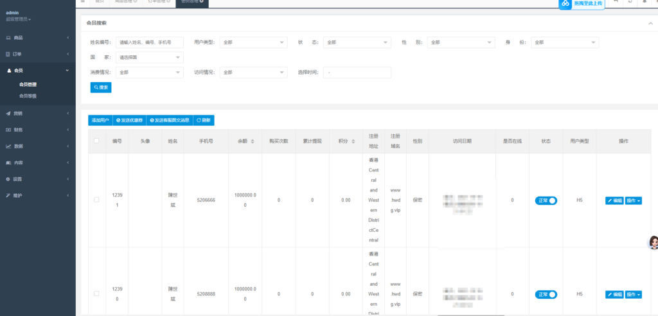Check the select-all checkbox in table header
The height and width of the screenshot is (316, 658).
coord(96,141)
